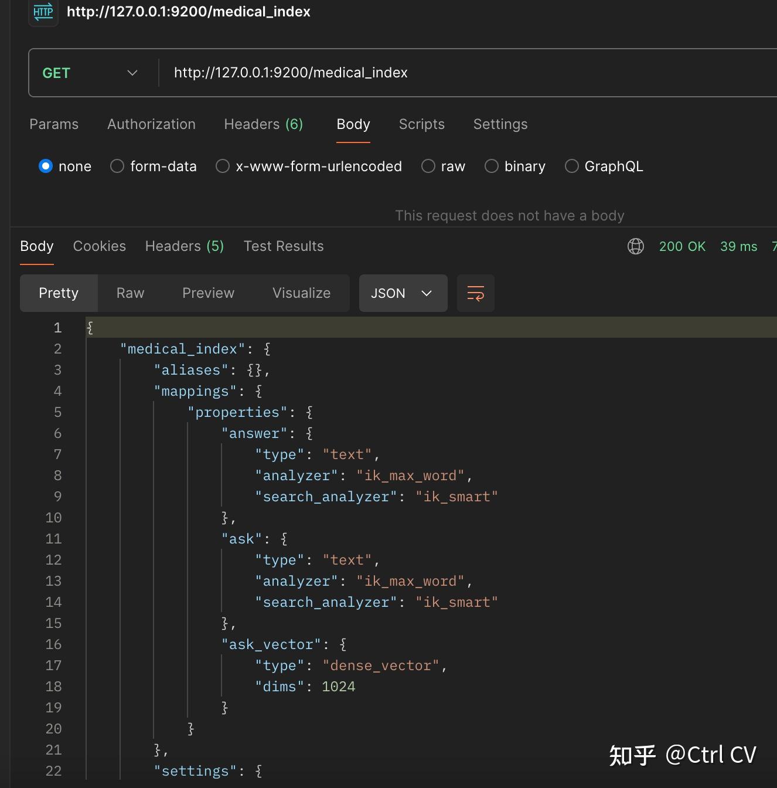
Task: Click the "aliases" key on line 3
Action: coord(191,370)
